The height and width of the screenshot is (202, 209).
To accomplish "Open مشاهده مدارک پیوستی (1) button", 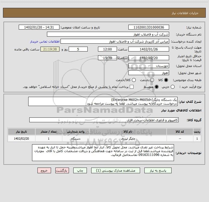I will 116,171.
